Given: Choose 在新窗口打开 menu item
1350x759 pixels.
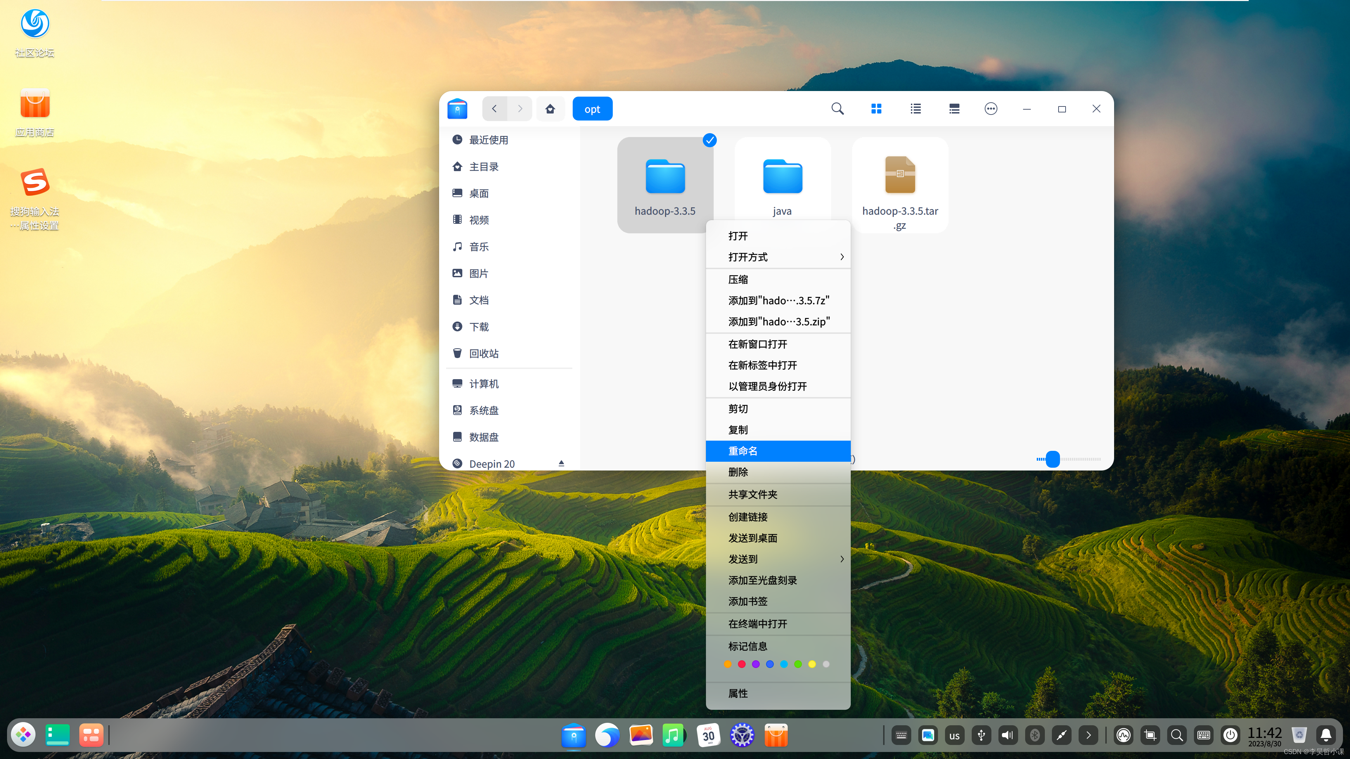Looking at the screenshot, I should click(778, 344).
